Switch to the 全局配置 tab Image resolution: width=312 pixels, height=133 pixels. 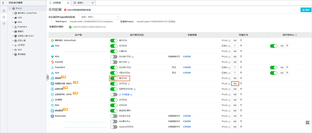pos(57,3)
